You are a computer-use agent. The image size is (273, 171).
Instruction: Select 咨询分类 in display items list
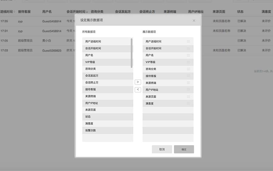pos(168,69)
